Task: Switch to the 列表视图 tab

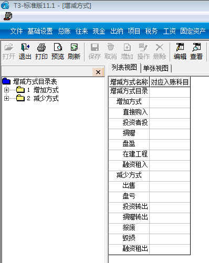Action: coord(124,68)
